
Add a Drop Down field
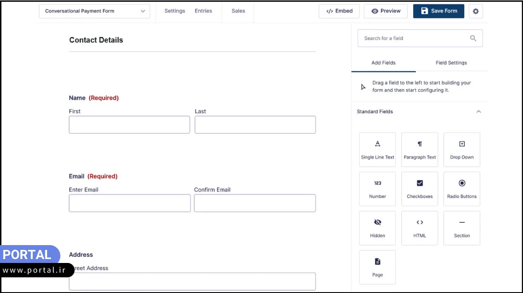[x=462, y=150]
